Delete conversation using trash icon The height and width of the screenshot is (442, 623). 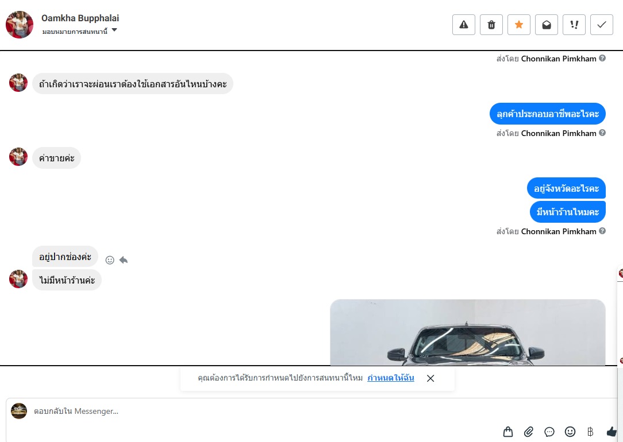[x=491, y=25]
